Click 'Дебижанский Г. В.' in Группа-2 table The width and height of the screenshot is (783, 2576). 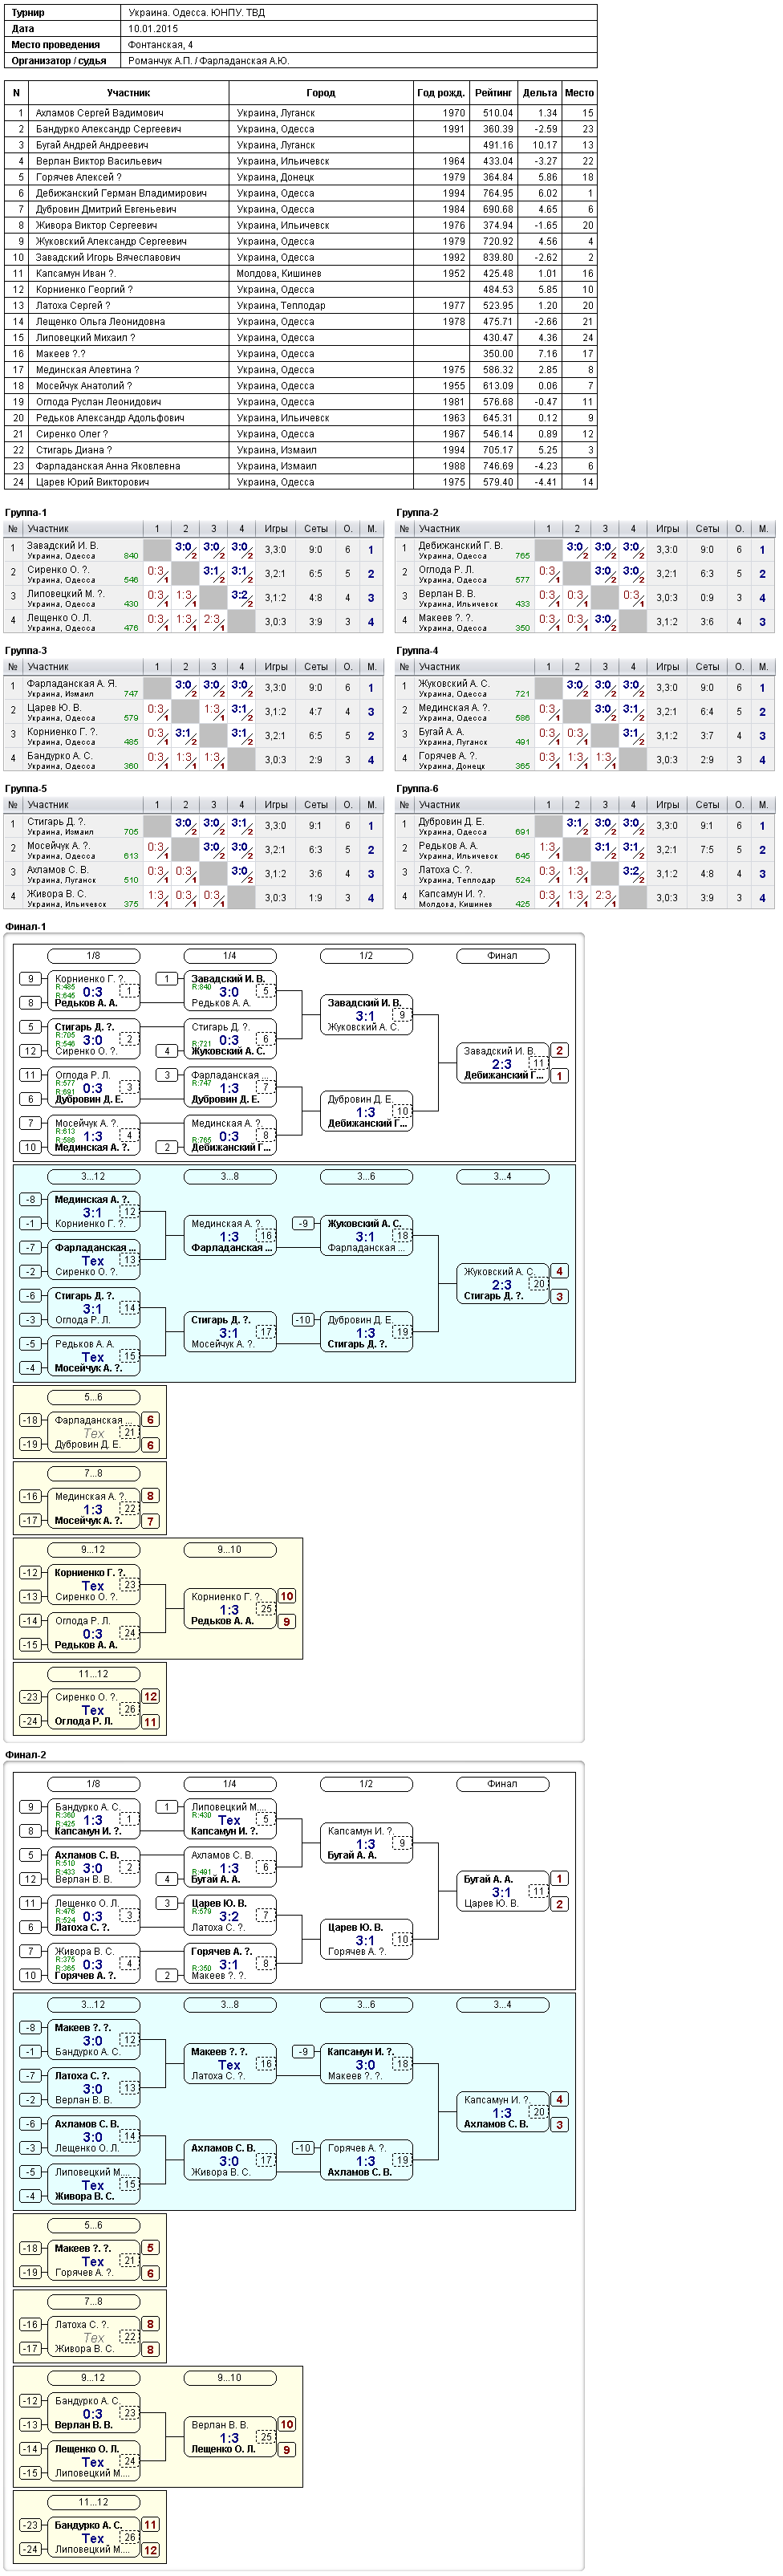(x=460, y=546)
